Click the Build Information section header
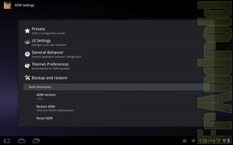The width and height of the screenshot is (233, 145). 116,87
